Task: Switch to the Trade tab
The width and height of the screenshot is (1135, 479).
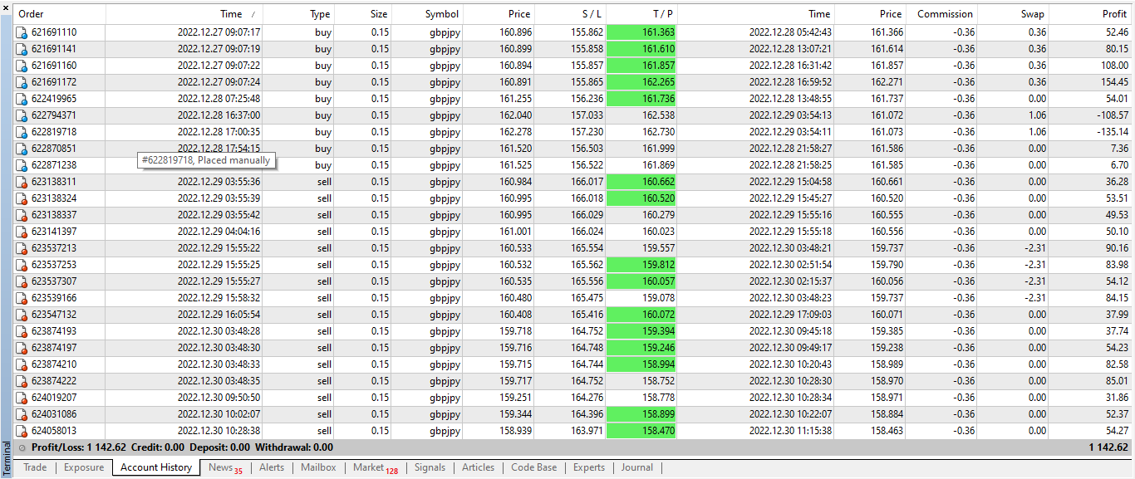Action: click(34, 467)
